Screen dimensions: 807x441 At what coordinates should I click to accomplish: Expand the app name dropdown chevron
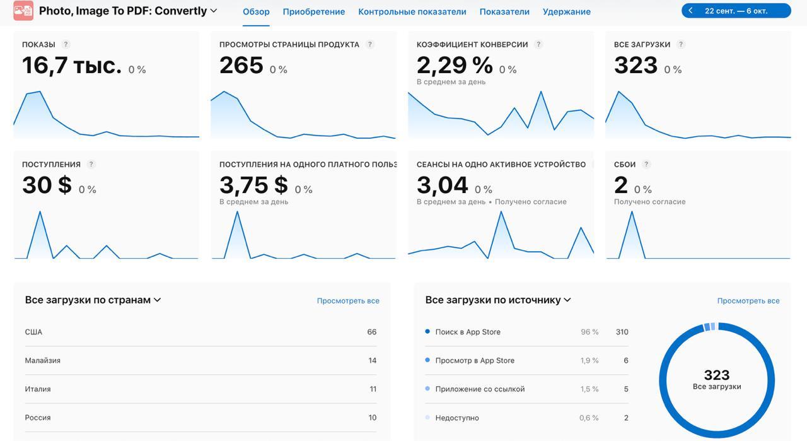pyautogui.click(x=214, y=11)
